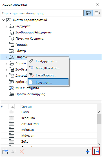This screenshot has width=102, height=157.
Task: Close the Χαρακτηριστικά panel
Action: pos(97,4)
